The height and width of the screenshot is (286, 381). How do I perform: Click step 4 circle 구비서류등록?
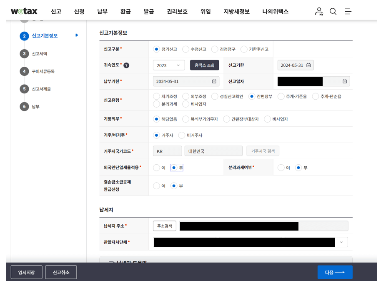(24, 71)
